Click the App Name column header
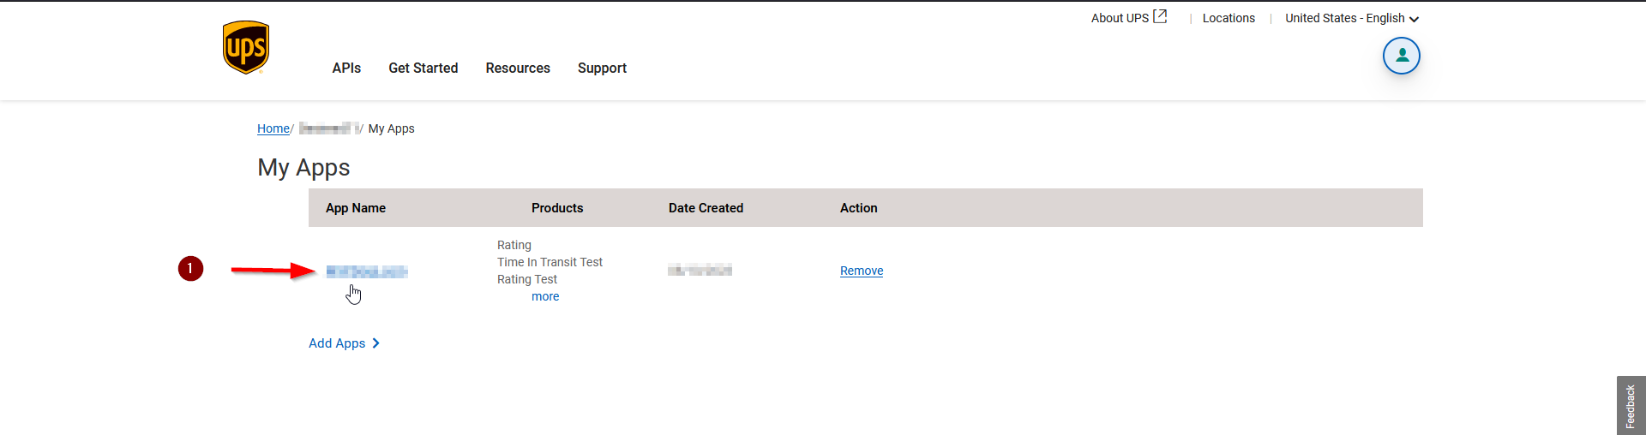This screenshot has height=435, width=1646. click(356, 208)
